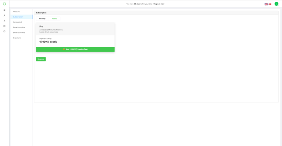Image resolution: width=282 pixels, height=146 pixels.
Task: Go to Account settings
Action: 16,11
